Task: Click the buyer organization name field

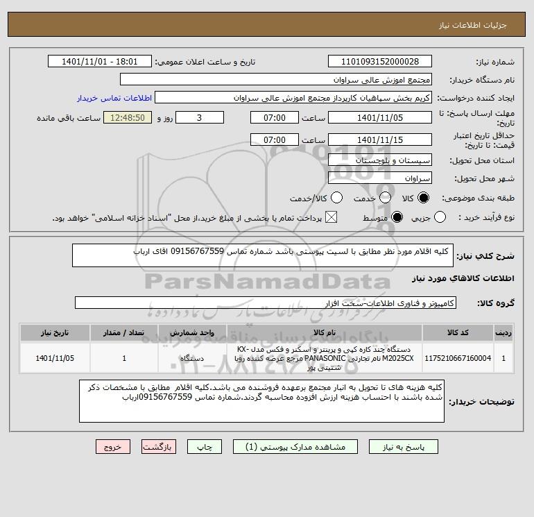Action: (276, 80)
